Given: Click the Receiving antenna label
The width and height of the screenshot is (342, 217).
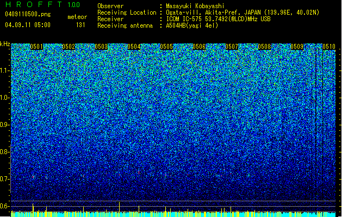Looking at the screenshot, I should point(125,25).
